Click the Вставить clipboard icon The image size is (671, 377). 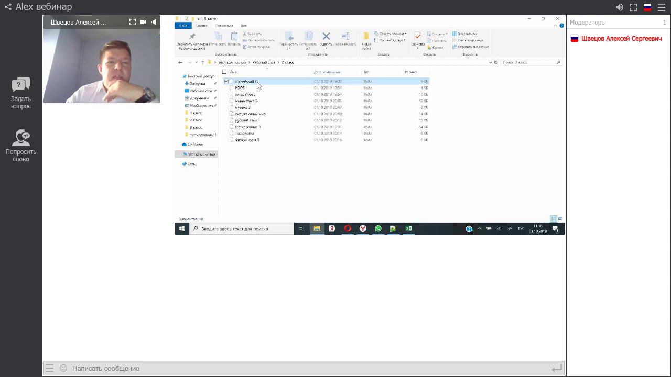click(234, 37)
